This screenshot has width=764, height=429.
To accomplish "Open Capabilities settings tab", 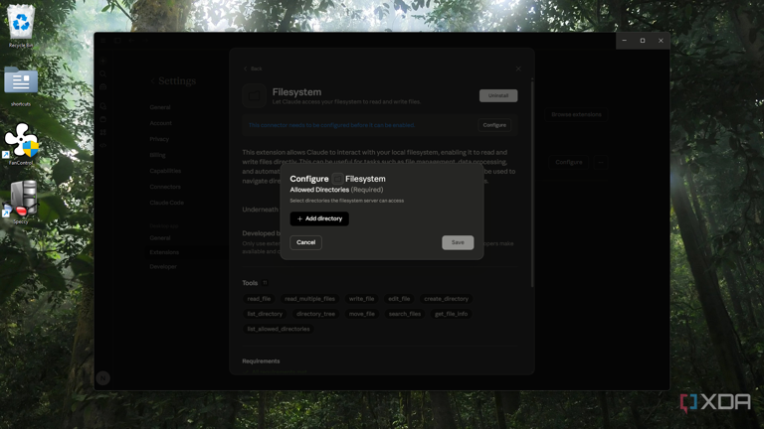I will [165, 171].
